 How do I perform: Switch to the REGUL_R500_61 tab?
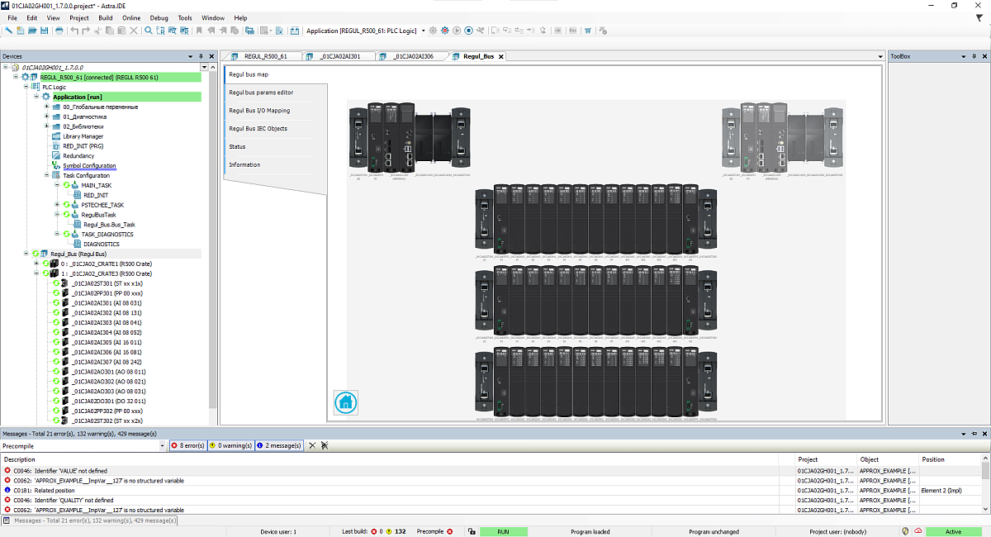[265, 56]
